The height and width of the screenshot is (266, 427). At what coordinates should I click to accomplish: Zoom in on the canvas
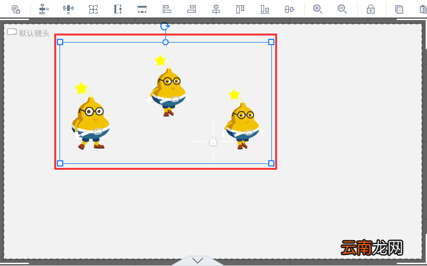pyautogui.click(x=318, y=9)
